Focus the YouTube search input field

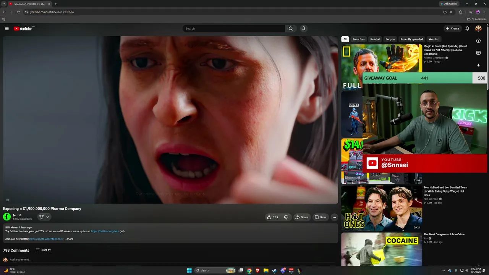234,29
